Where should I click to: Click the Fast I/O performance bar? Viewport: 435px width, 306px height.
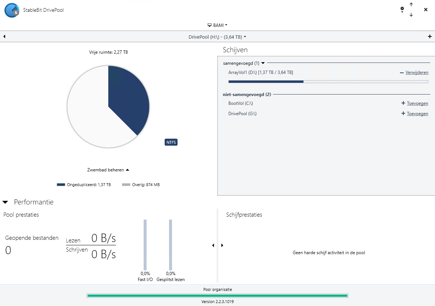click(145, 245)
